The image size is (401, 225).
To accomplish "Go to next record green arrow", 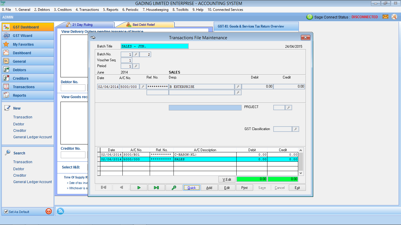I will pos(139,187).
